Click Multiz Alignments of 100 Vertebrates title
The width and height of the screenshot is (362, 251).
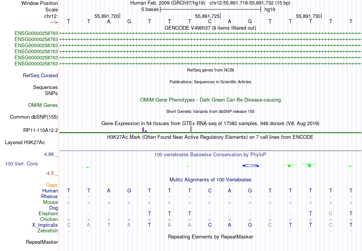pos(210,180)
